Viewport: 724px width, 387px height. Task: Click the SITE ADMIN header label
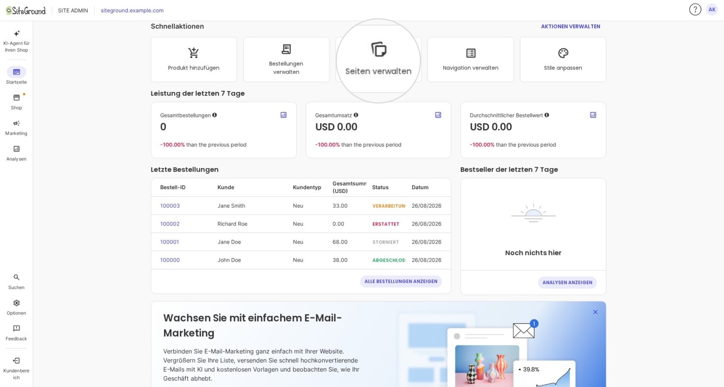(73, 11)
